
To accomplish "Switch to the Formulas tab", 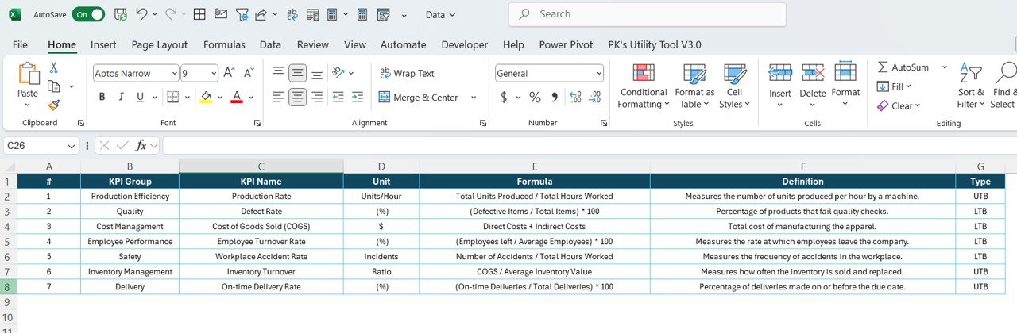I will click(x=224, y=44).
